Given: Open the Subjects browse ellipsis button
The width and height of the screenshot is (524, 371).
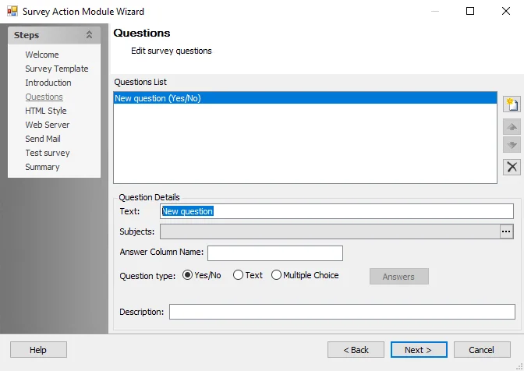Looking at the screenshot, I should pyautogui.click(x=506, y=231).
